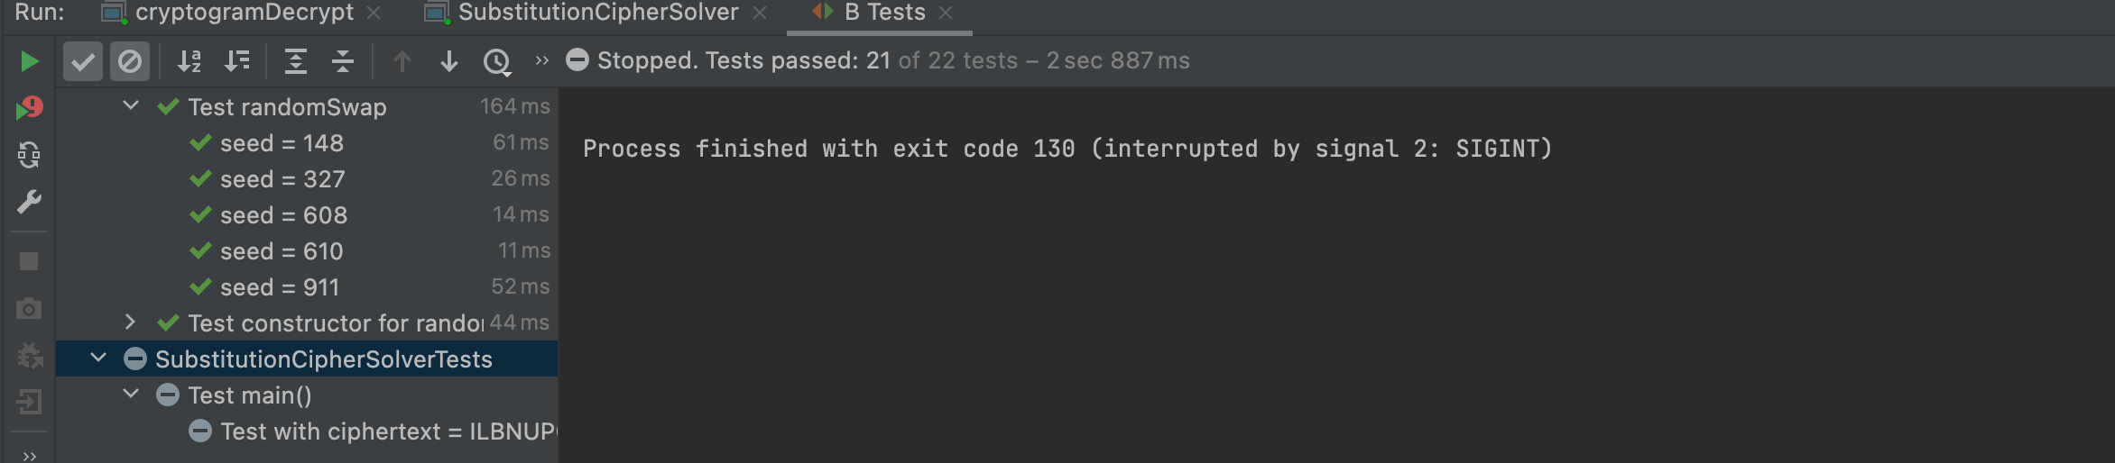Click the Stop process square icon
This screenshot has height=463, width=2115.
coord(29,261)
